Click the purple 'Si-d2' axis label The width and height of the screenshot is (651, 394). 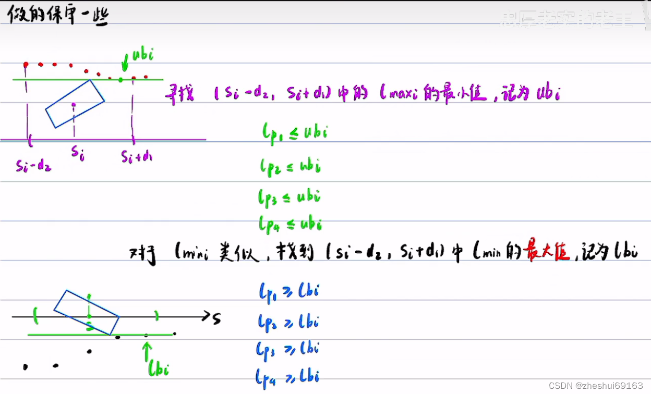coord(33,166)
